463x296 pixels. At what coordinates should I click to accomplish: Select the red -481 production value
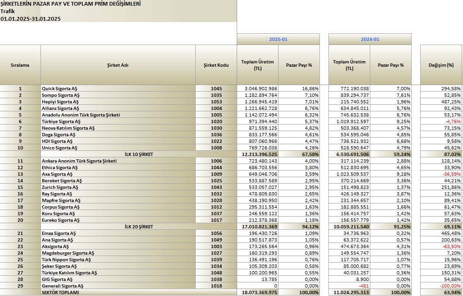(x=349, y=286)
